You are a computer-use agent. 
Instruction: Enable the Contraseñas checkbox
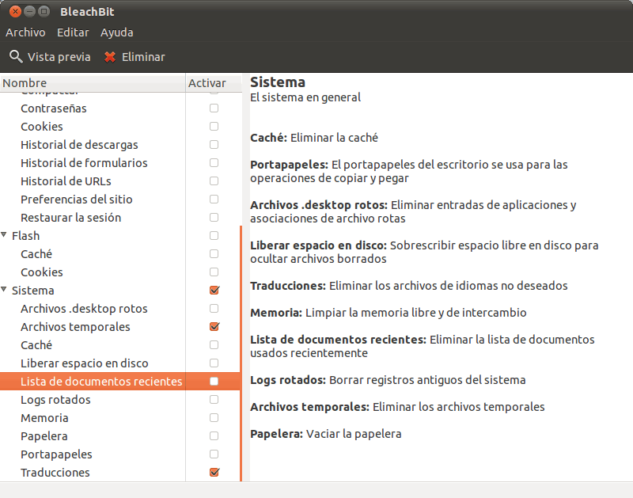pos(214,108)
